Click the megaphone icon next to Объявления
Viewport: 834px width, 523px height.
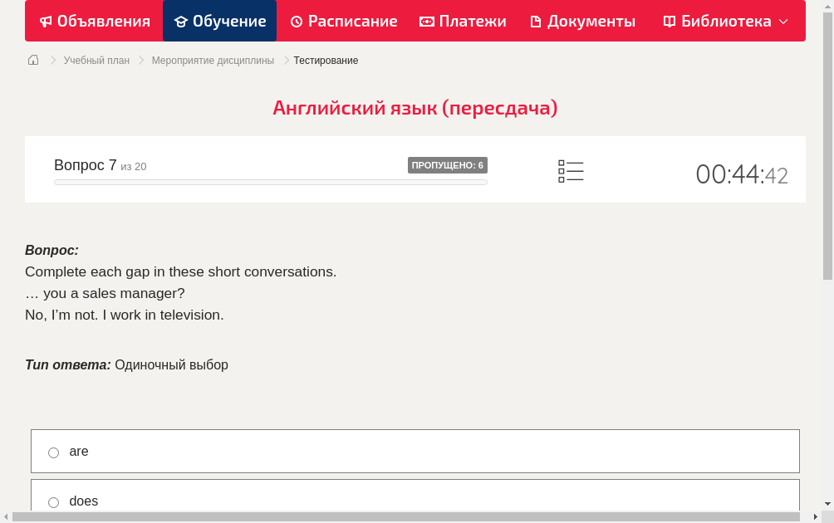pyautogui.click(x=45, y=21)
